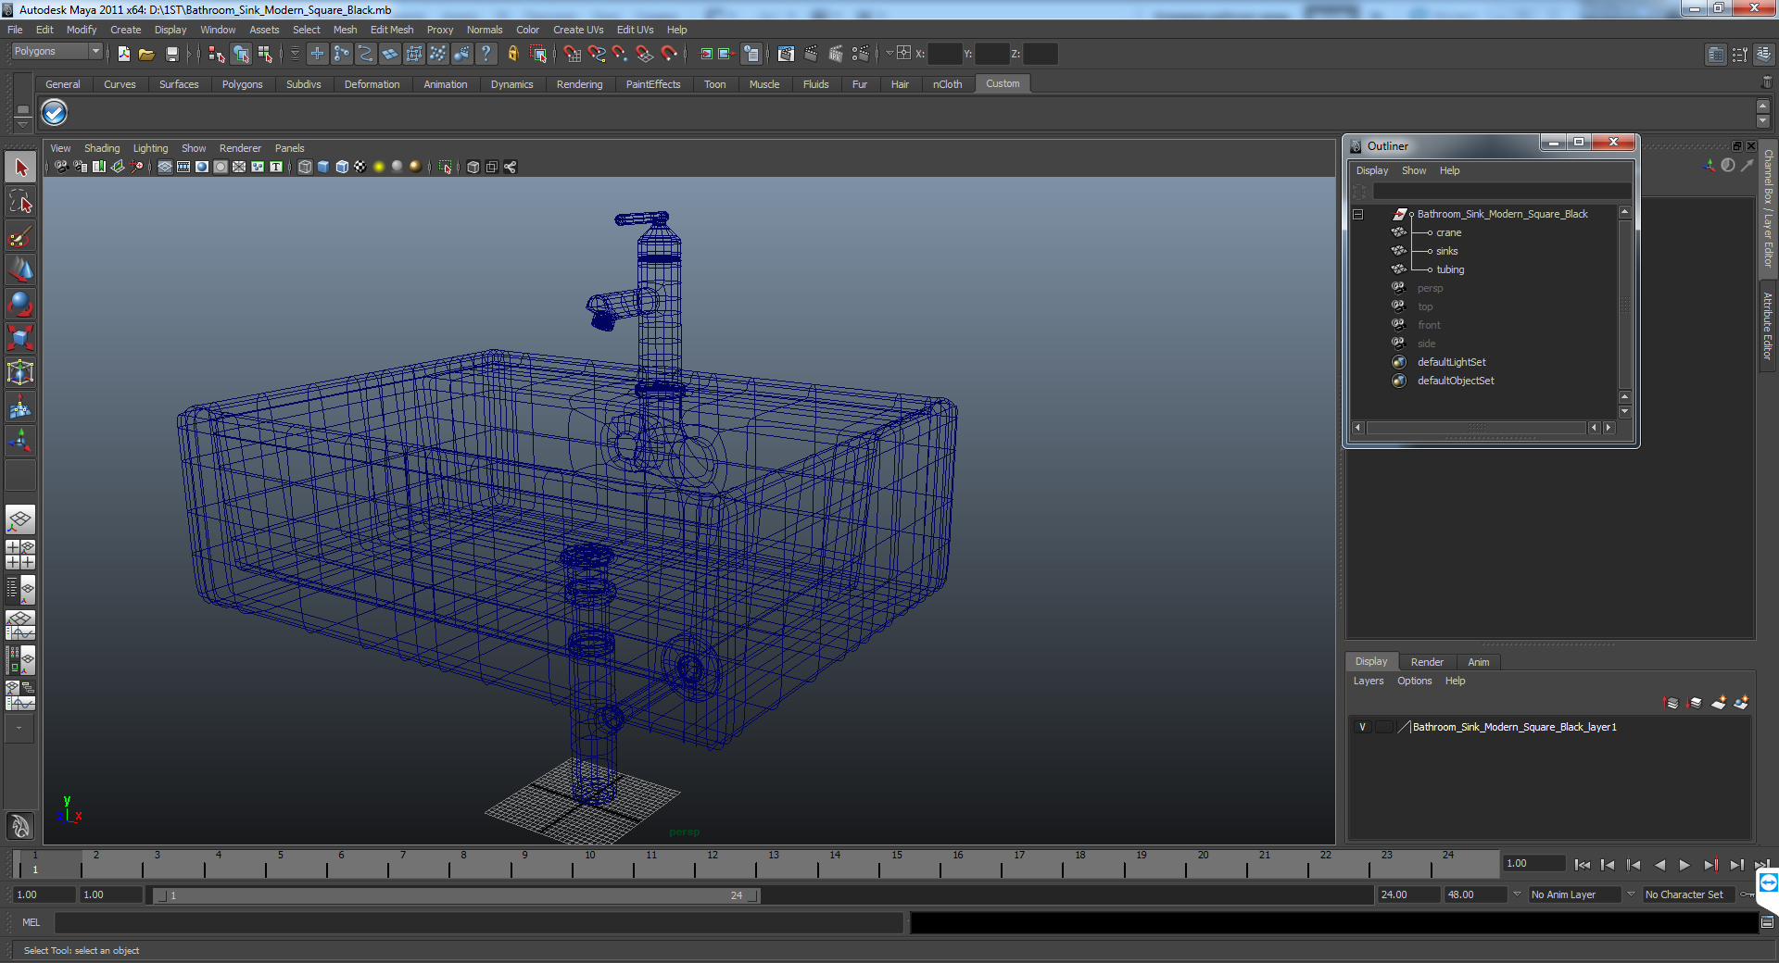Switch to the Anim layer tab
This screenshot has height=963, width=1779.
pyautogui.click(x=1479, y=662)
